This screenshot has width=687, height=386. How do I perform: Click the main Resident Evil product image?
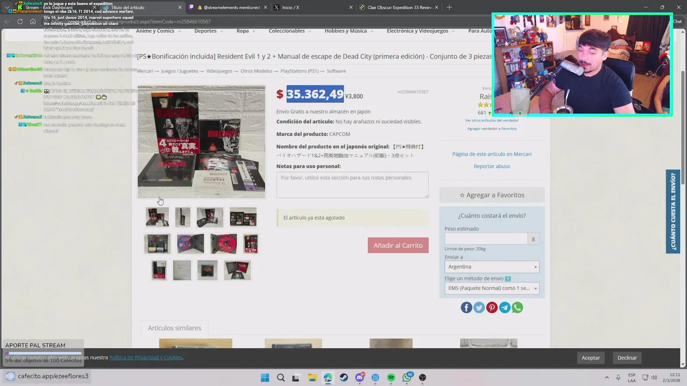[201, 142]
